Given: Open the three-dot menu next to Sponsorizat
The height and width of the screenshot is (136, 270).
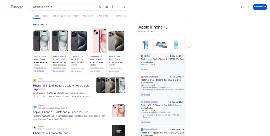Looking at the screenshot, I should tap(46, 24).
